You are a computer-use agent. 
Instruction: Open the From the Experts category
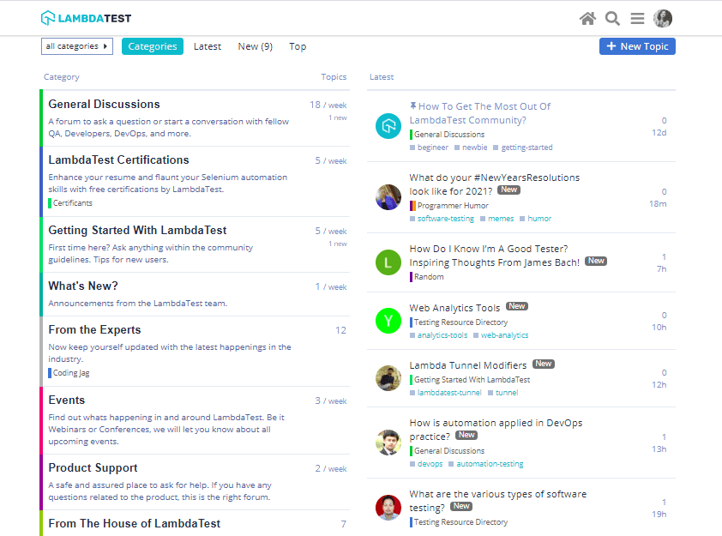coord(94,329)
